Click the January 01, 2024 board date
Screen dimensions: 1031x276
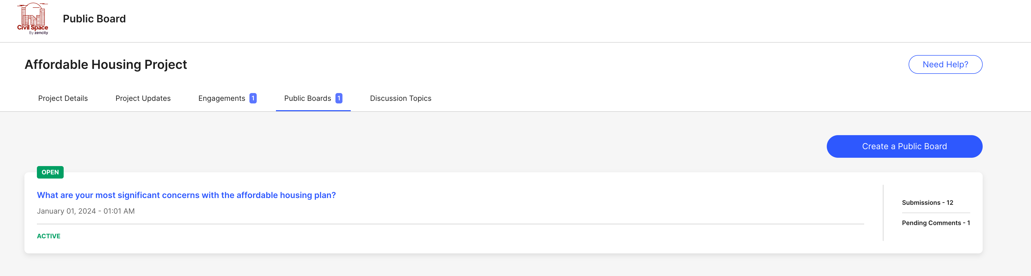pyautogui.click(x=86, y=211)
